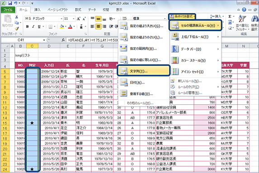Image resolution: width=259 pixels, height=173 pixels.
Task: Expand ルールのクリア submenu arrow
Action: coord(218,87)
